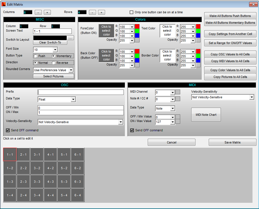Click Make All Buttons Momentary Buttons
Viewport: 259px width, 209px height.
coord(230,23)
